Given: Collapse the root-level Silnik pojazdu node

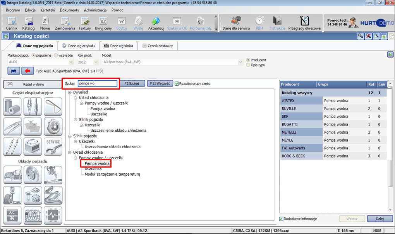Looking at the screenshot, I should click(70, 136).
